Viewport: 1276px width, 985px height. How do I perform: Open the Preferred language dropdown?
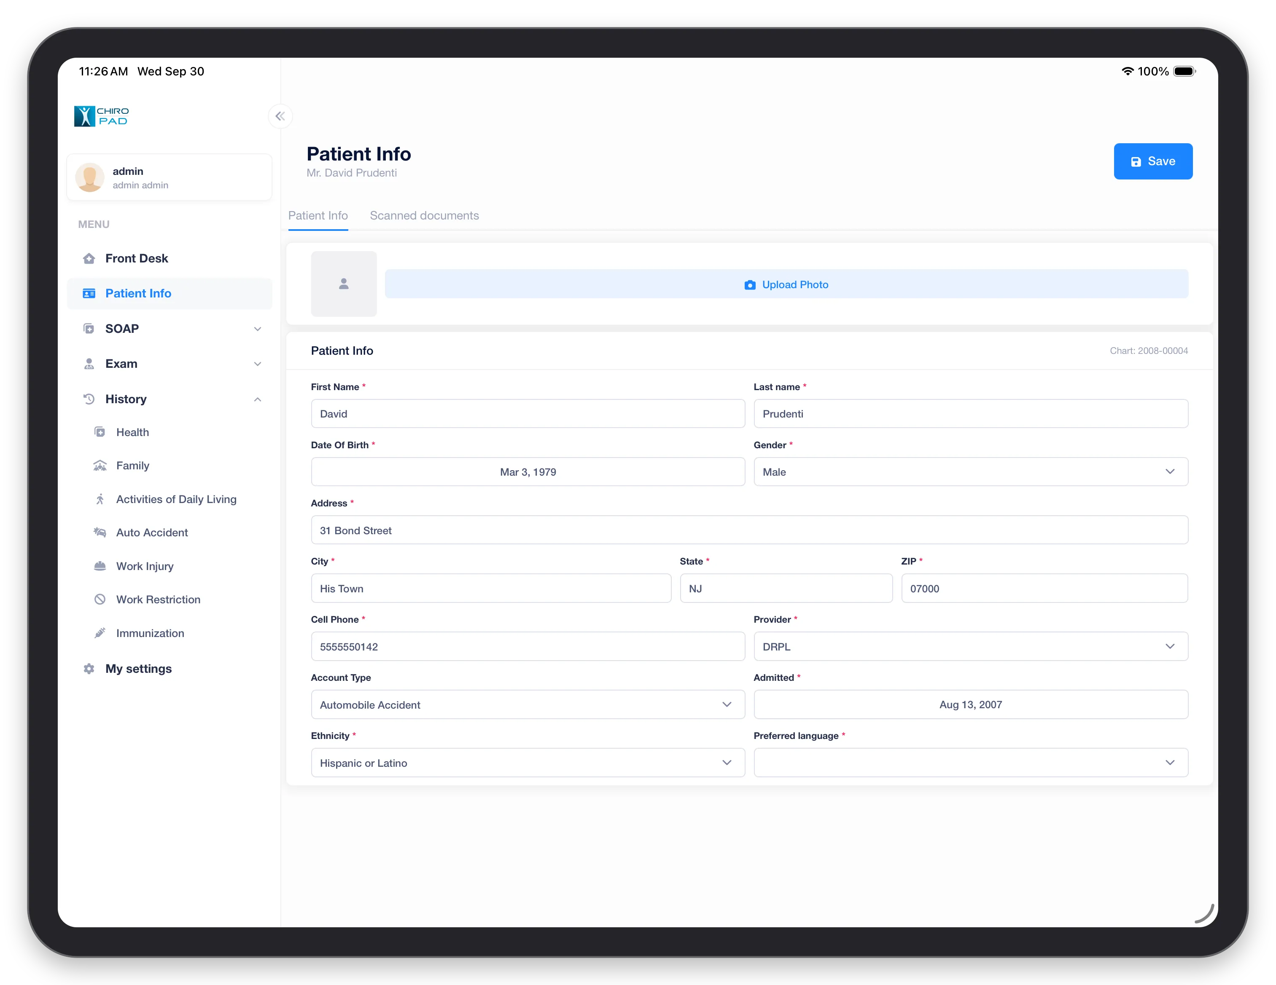970,763
